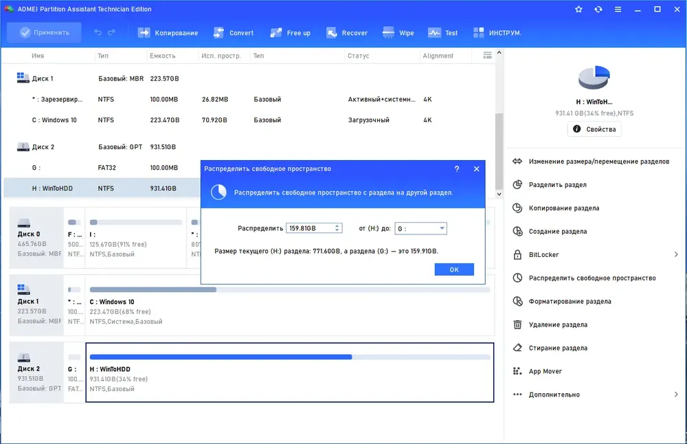Sort by Емкость column header
Image resolution: width=687 pixels, height=444 pixels.
(x=163, y=56)
